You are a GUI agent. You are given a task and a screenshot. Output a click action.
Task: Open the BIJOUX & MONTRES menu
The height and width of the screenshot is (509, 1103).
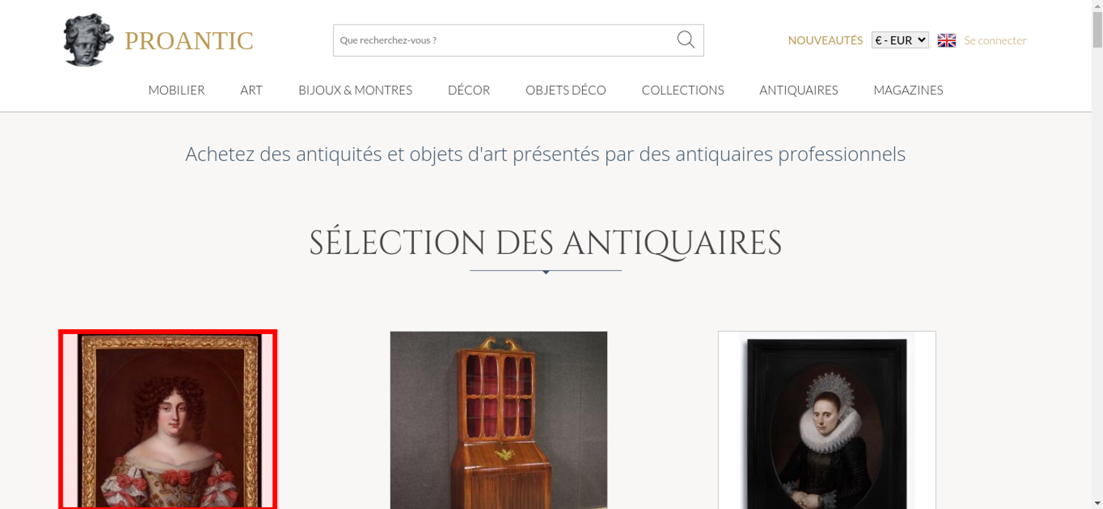355,90
